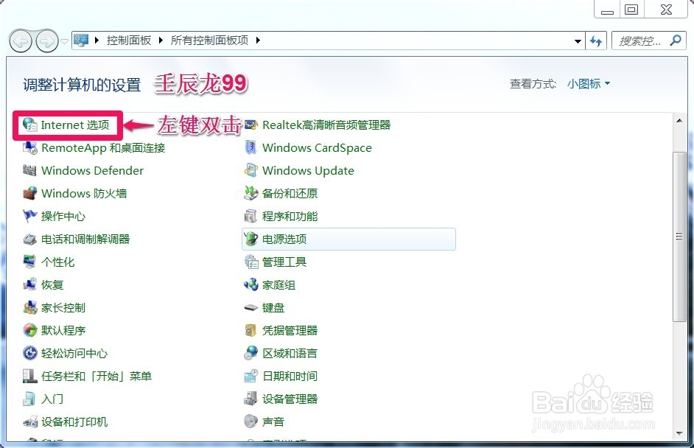Click the vertical scrollbar thumb
Image resolution: width=694 pixels, height=448 pixels.
[x=679, y=237]
